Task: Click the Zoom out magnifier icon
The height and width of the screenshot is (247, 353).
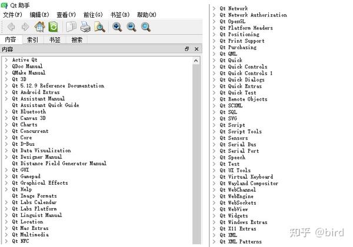Action: click(131, 27)
